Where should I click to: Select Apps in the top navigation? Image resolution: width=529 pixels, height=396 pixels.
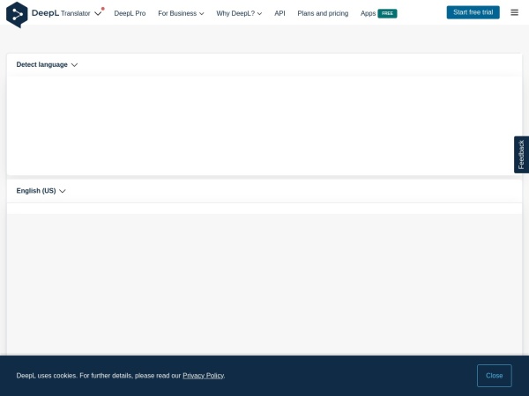[368, 14]
